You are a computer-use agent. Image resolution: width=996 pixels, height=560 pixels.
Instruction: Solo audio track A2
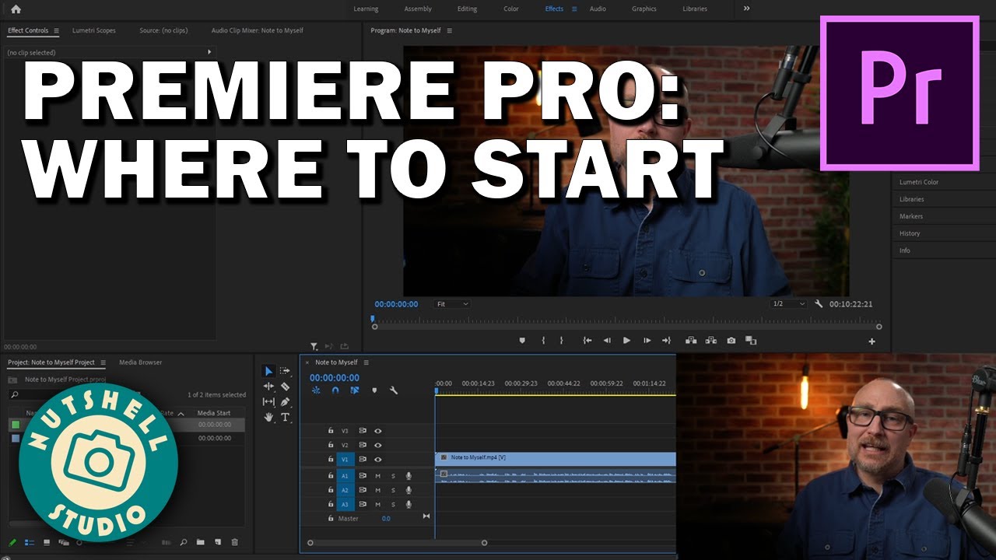click(x=393, y=491)
